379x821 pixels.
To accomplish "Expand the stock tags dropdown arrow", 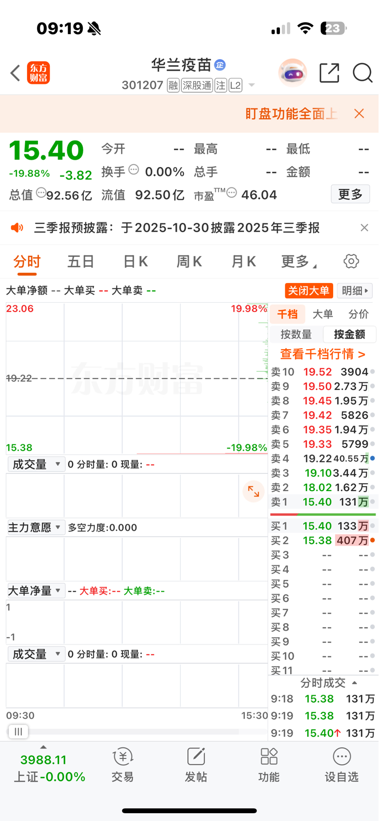I will [252, 85].
